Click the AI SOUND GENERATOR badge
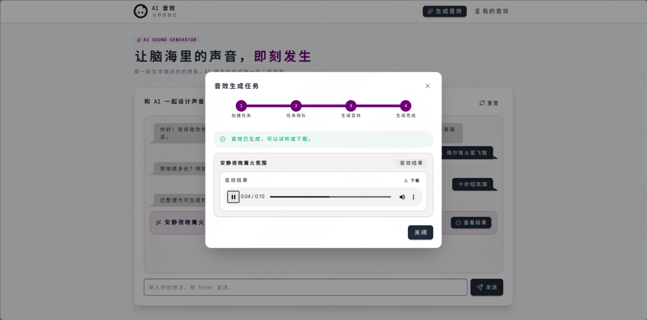Image resolution: width=647 pixels, height=320 pixels. [x=167, y=40]
